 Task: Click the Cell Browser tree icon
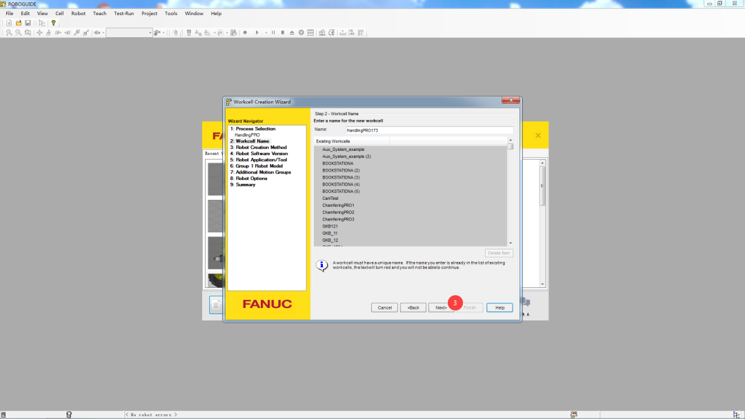[42, 23]
